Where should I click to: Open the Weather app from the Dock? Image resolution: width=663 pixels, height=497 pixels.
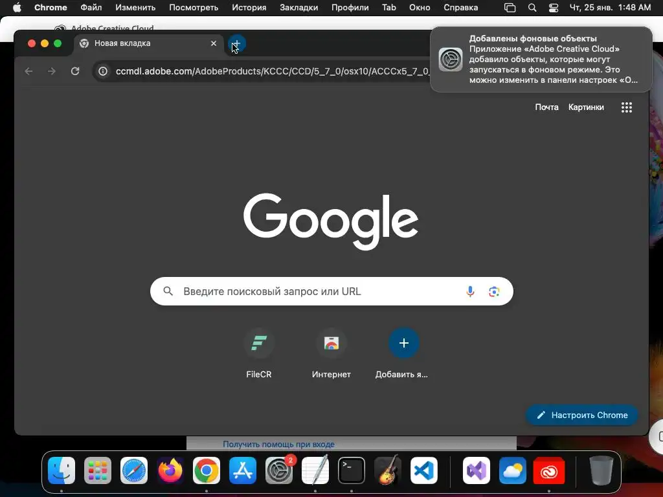pos(513,470)
